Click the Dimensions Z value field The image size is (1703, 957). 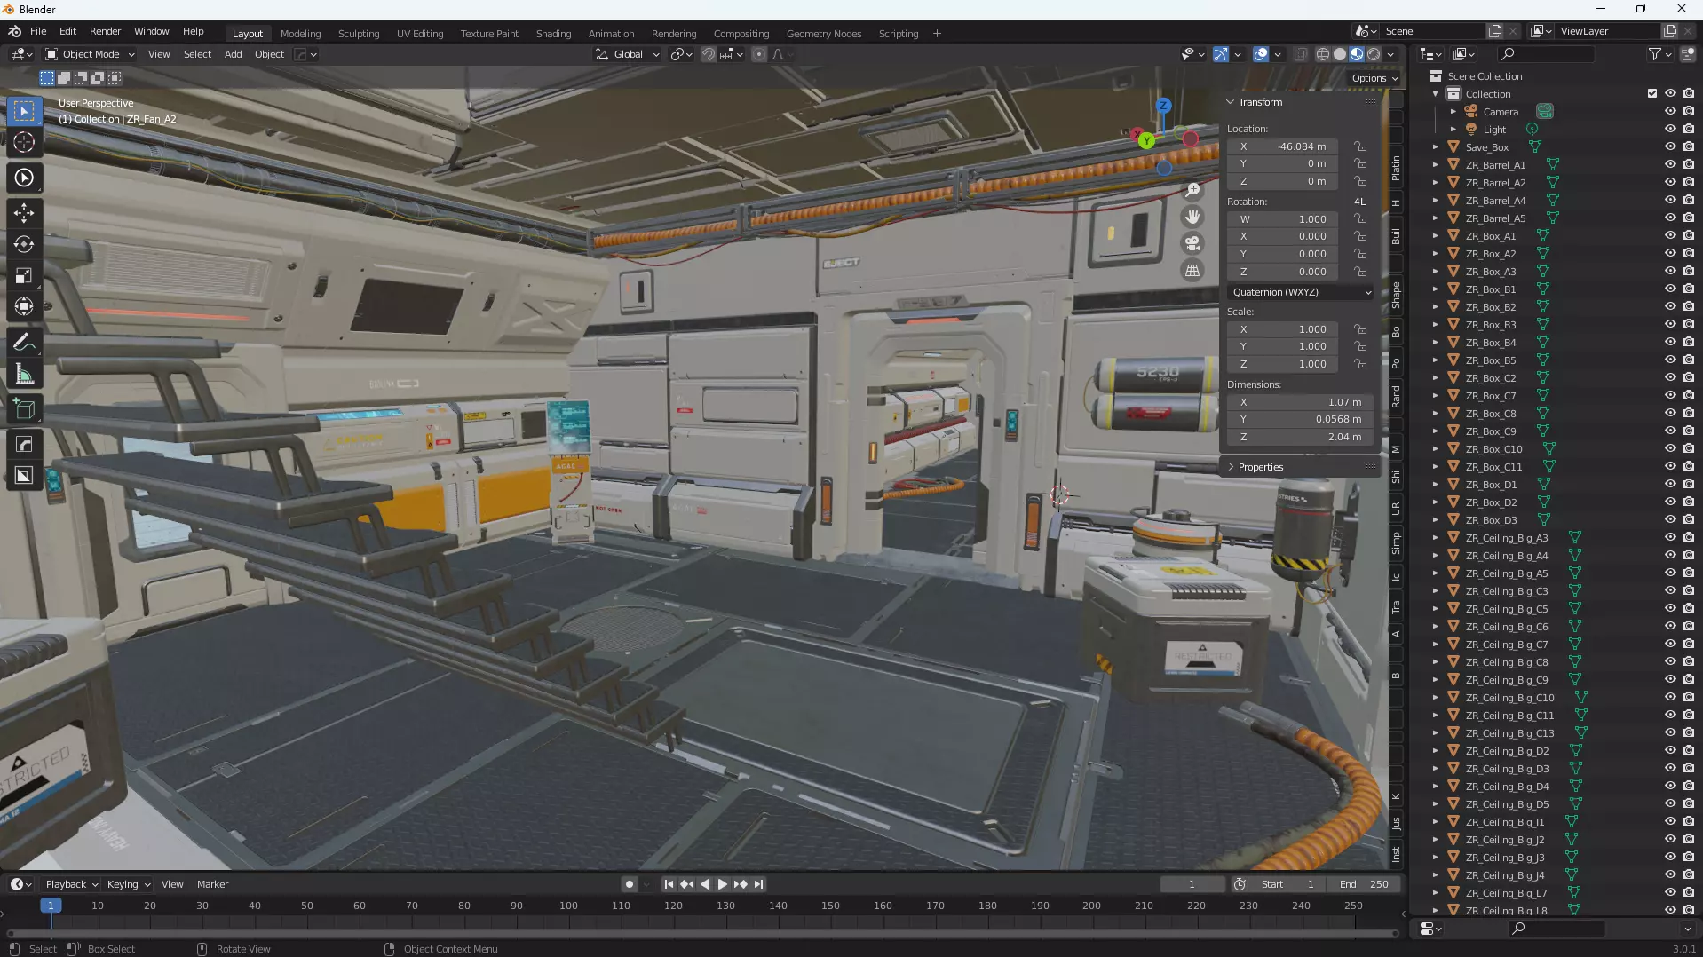pyautogui.click(x=1300, y=437)
